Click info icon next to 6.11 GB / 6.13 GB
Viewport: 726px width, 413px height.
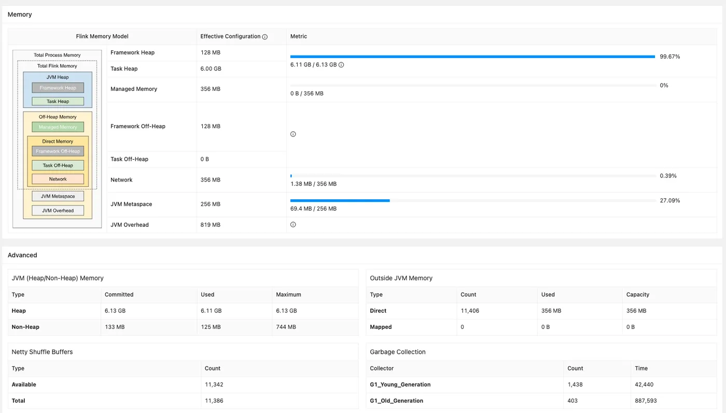pyautogui.click(x=341, y=65)
